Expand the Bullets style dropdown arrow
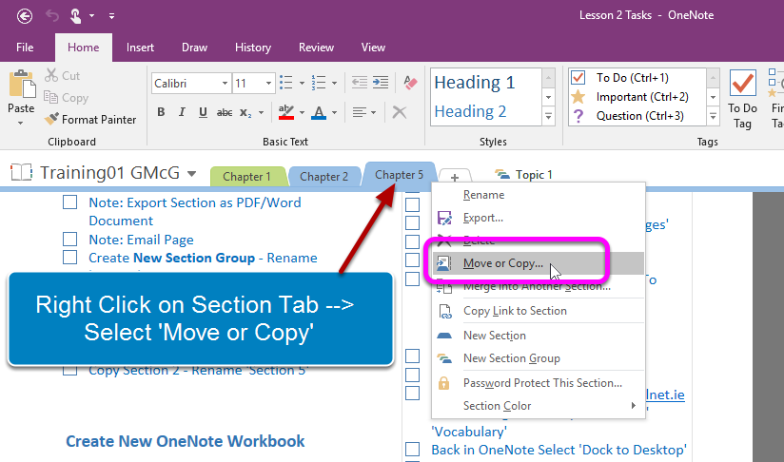Viewport: 784px width, 462px height. point(302,83)
